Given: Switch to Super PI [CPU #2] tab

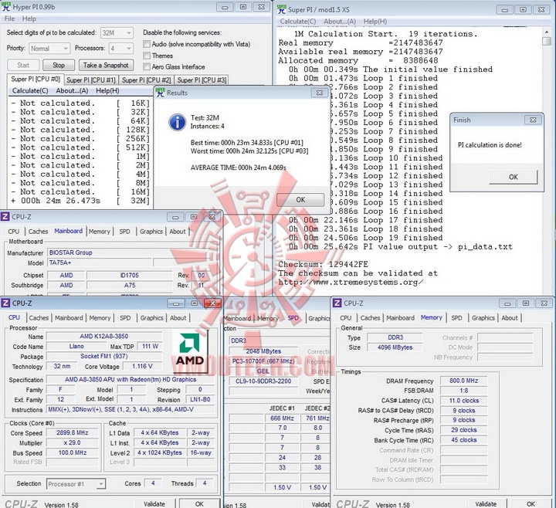Looking at the screenshot, I should (x=146, y=80).
